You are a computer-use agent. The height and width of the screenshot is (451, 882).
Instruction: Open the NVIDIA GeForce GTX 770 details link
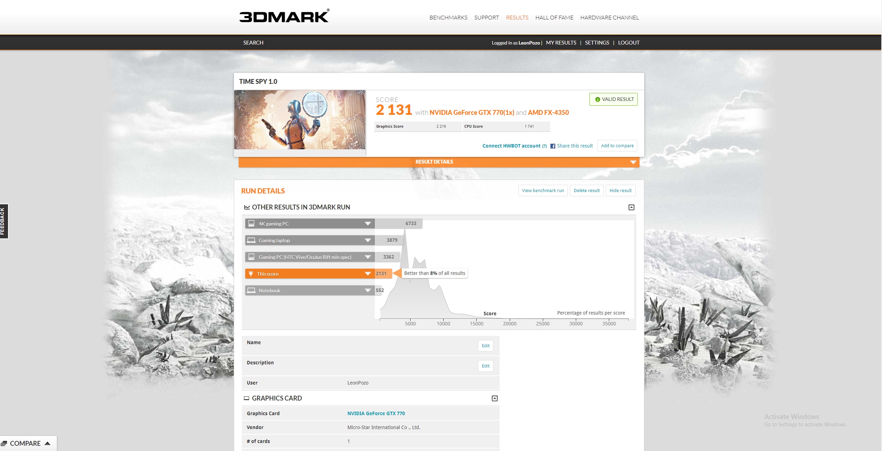tap(376, 413)
